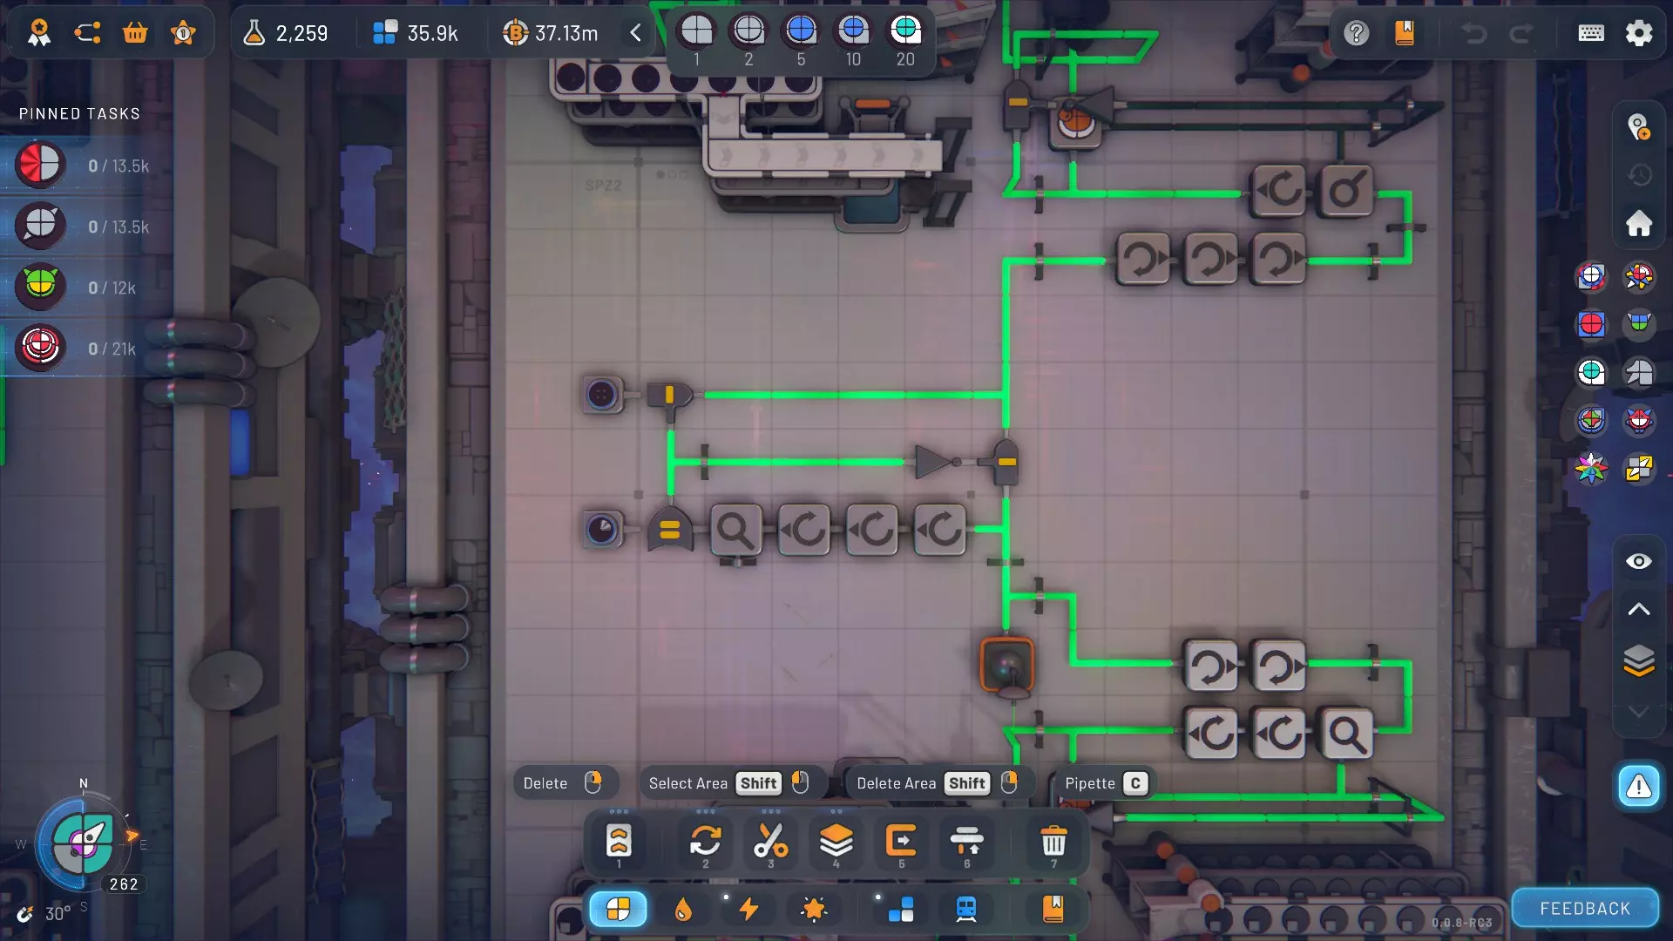Toggle the warning alerts button
This screenshot has width=1673, height=941.
(x=1638, y=787)
